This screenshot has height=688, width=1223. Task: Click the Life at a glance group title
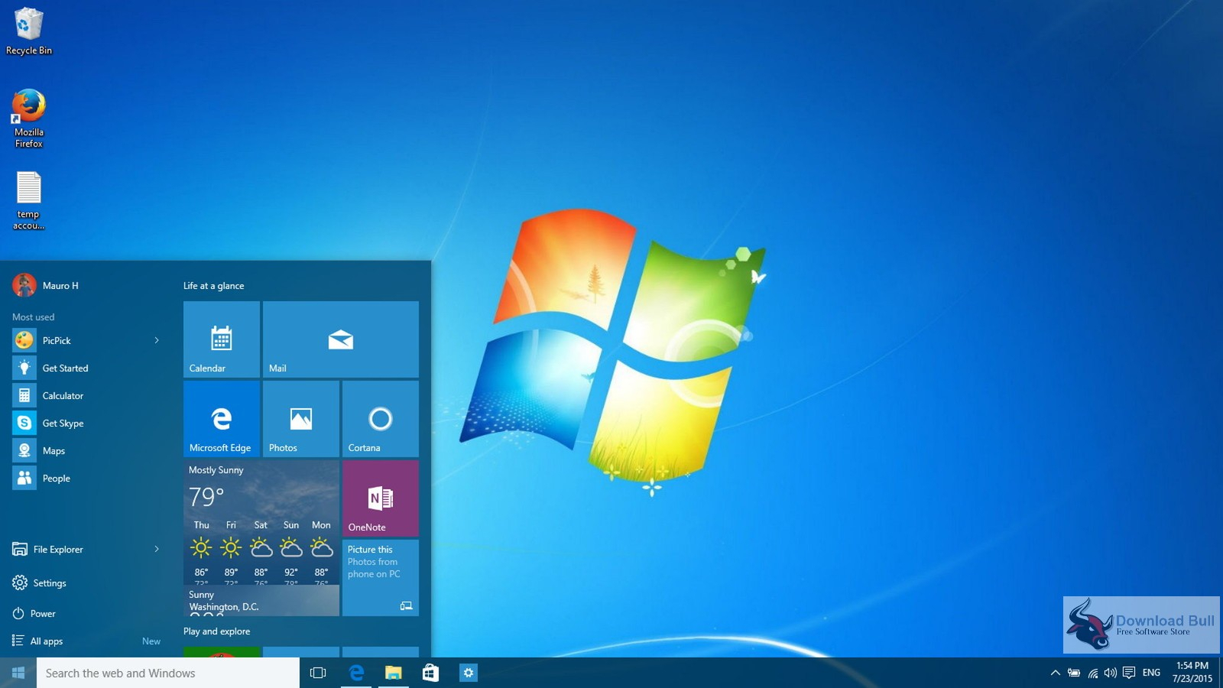pos(213,286)
